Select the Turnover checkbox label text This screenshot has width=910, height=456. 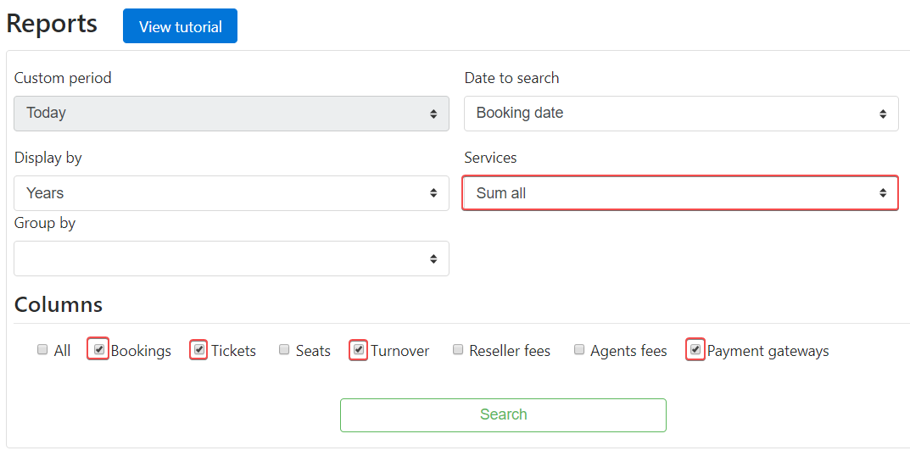tap(399, 351)
